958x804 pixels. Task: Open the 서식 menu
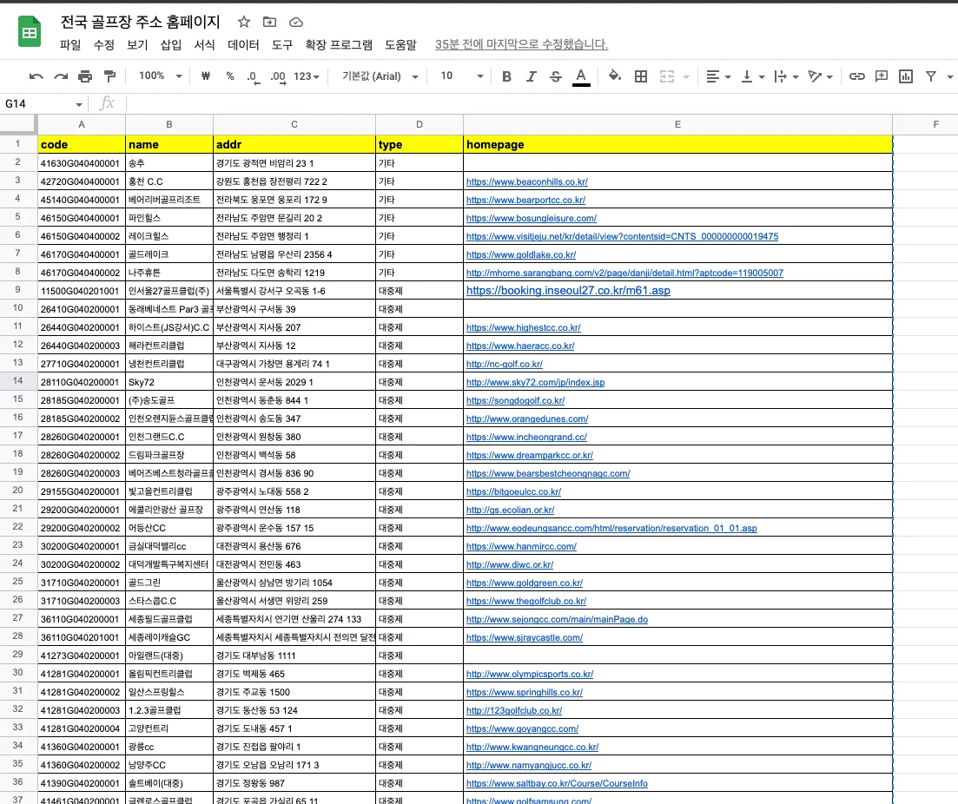click(205, 44)
